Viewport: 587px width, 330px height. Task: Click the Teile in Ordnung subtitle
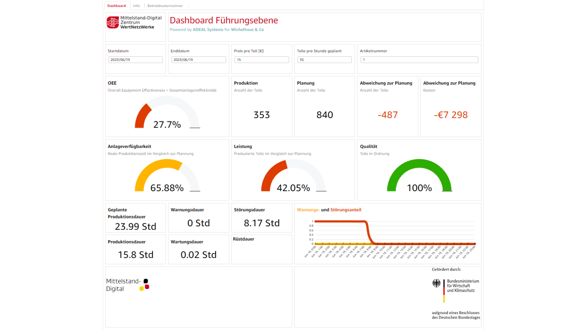coord(375,154)
